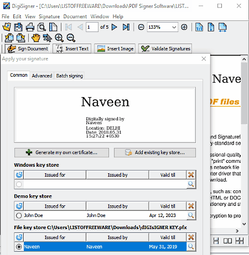
Task: Open the Document menu
Action: (75, 17)
